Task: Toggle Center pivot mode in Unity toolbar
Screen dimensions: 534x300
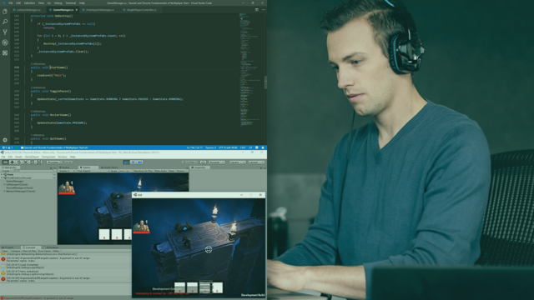Action: tap(53, 162)
